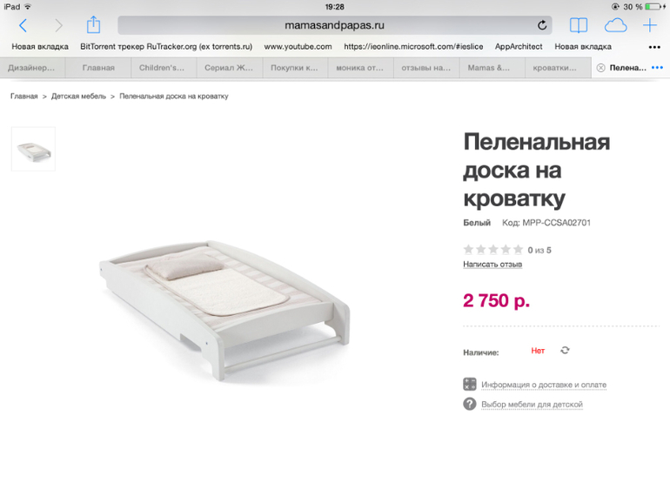Image resolution: width=670 pixels, height=503 pixels.
Task: Reload the page with the refresh icon
Action: (542, 25)
